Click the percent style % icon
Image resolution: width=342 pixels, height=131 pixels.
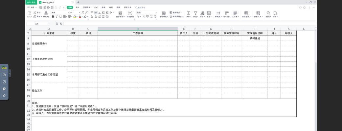point(144,16)
